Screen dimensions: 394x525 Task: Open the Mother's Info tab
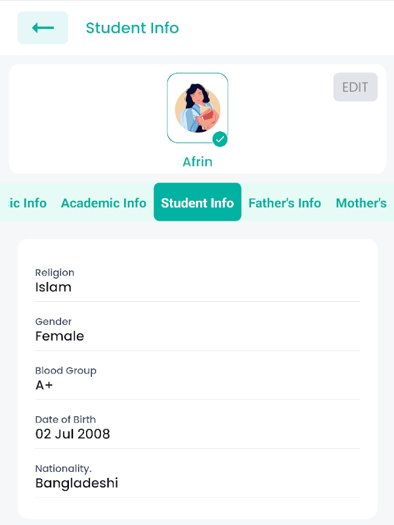(x=362, y=203)
